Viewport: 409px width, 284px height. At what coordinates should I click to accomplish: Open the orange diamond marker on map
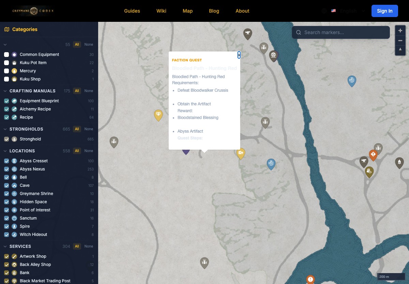tap(373, 154)
